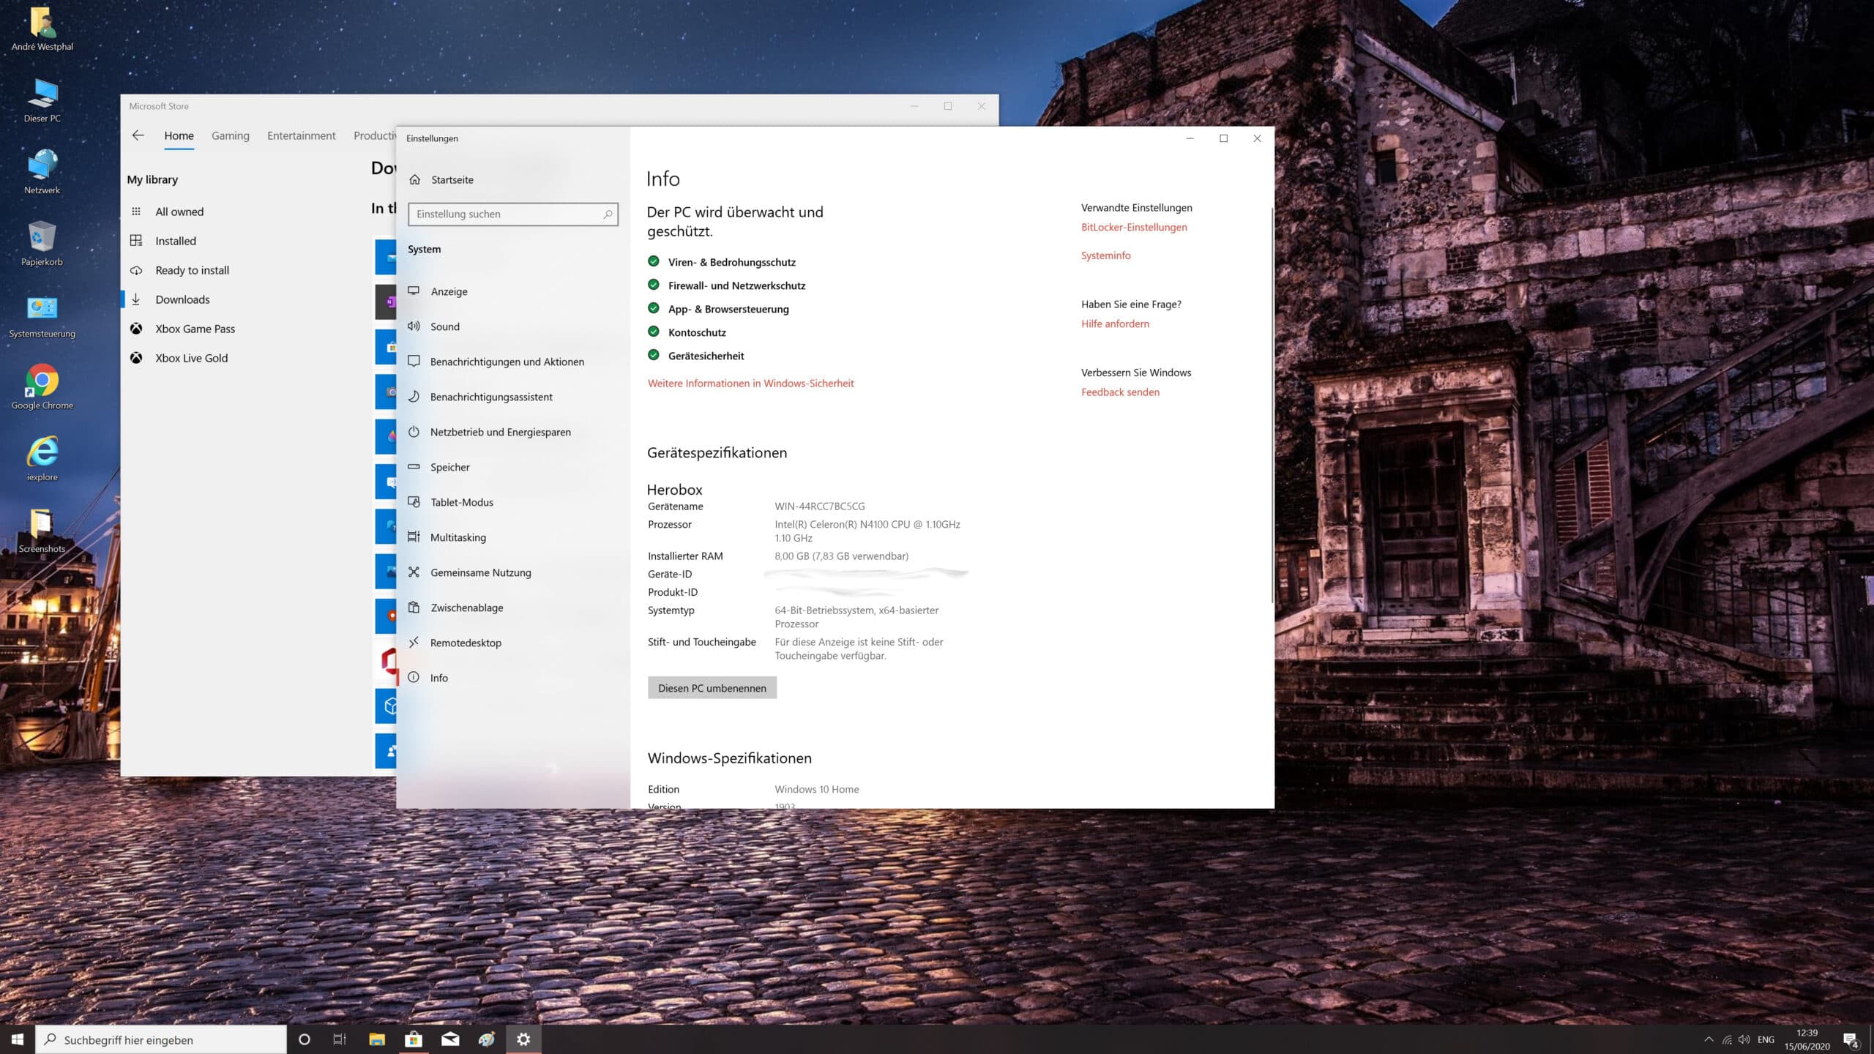Viewport: 1874px width, 1054px height.
Task: Switch to Microsoft Store taskbar icon
Action: (414, 1039)
